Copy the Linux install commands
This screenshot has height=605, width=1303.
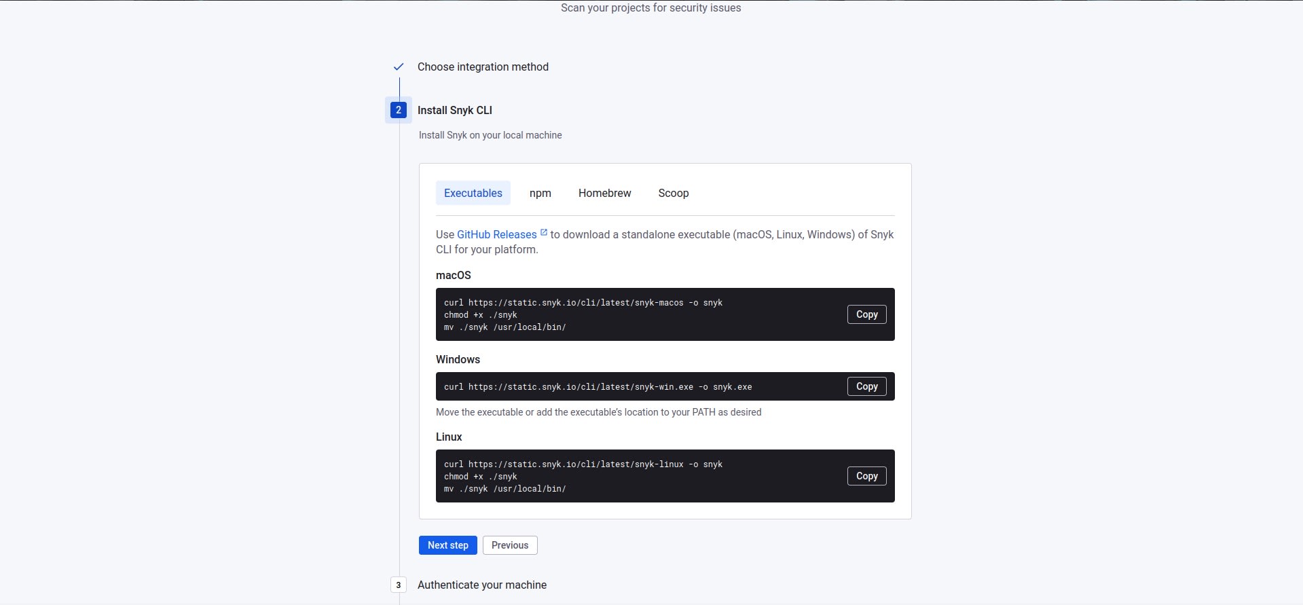867,476
